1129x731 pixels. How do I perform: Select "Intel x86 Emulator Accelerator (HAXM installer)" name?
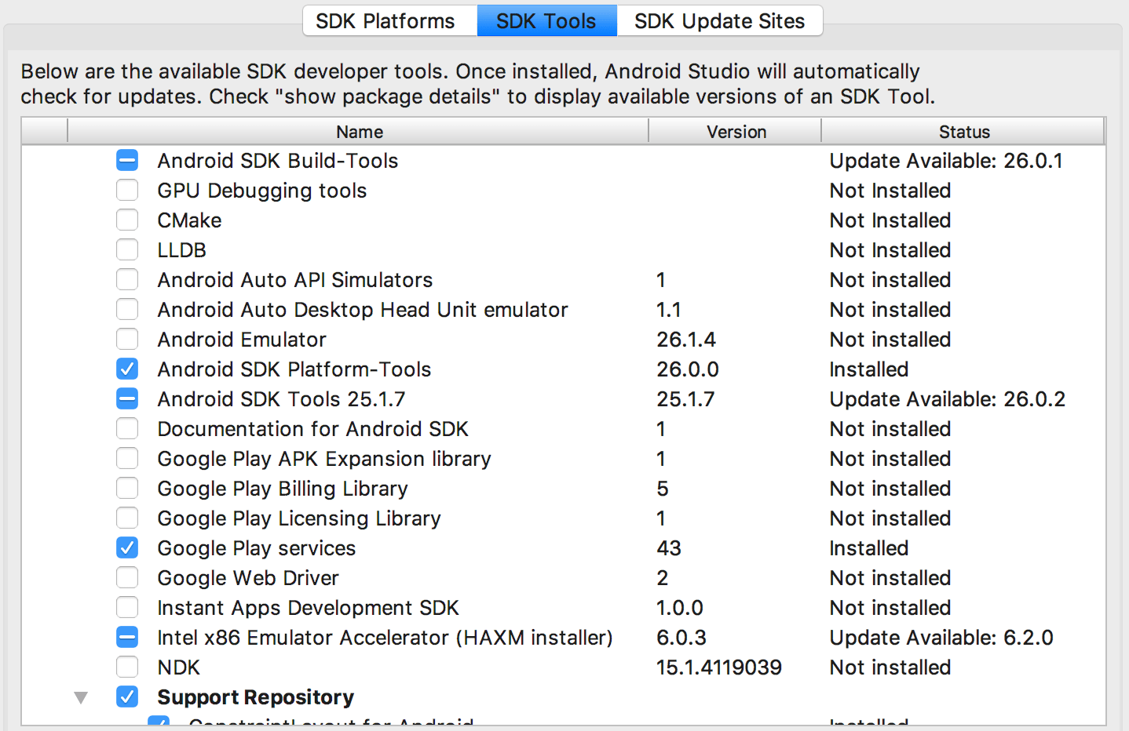(385, 638)
